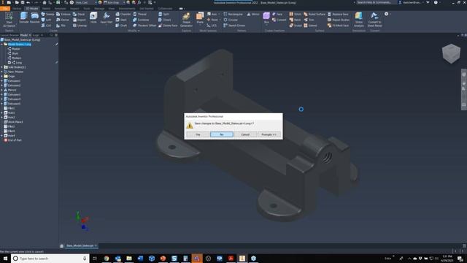Open the Windows Start menu
Image resolution: width=467 pixels, height=263 pixels.
[5, 259]
